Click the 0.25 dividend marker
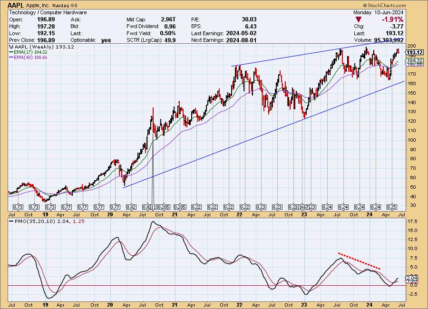428x309 pixels. click(x=392, y=207)
